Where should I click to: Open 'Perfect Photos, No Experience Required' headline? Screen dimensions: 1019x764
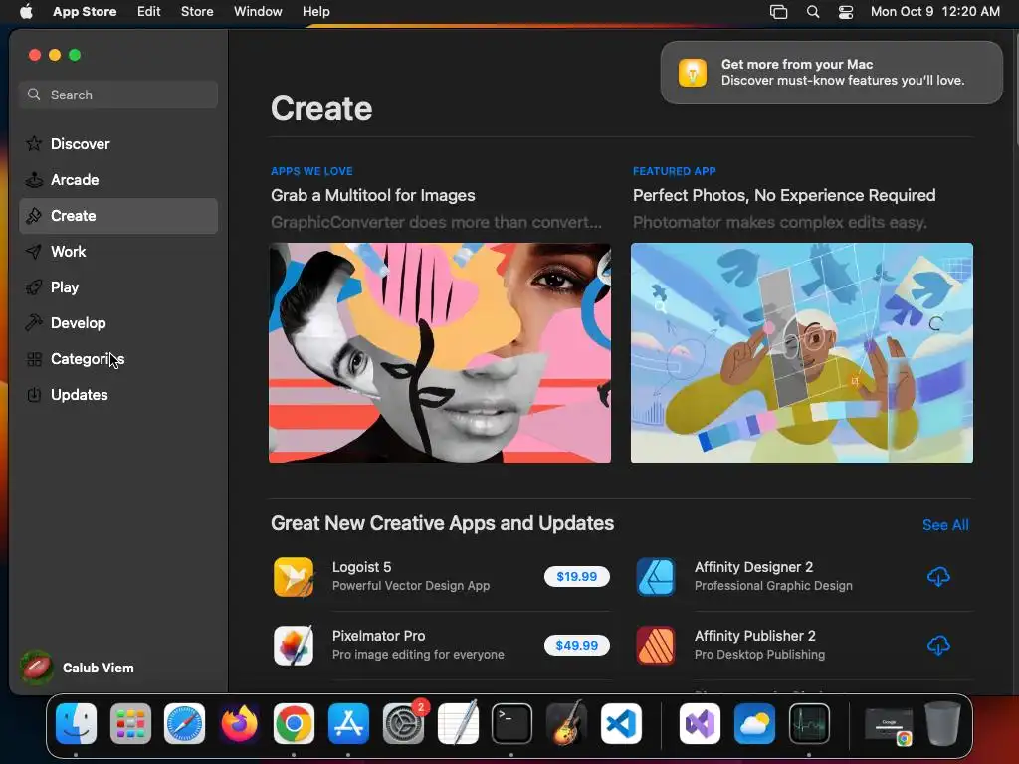784,195
